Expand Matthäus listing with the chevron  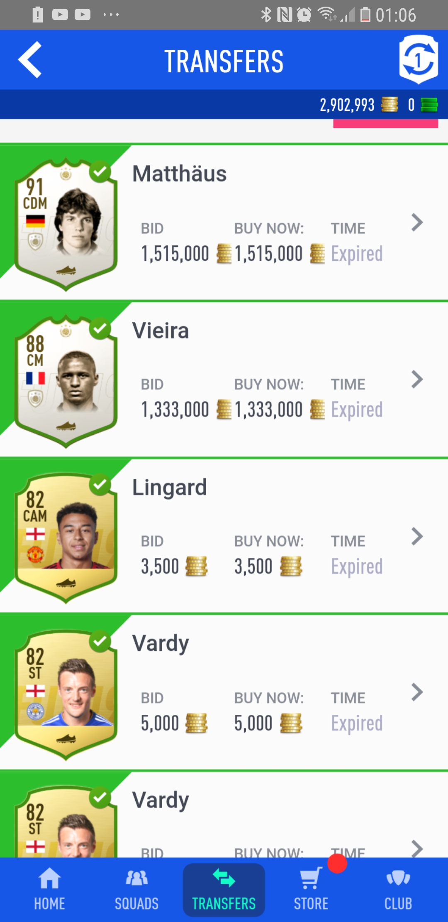(417, 223)
